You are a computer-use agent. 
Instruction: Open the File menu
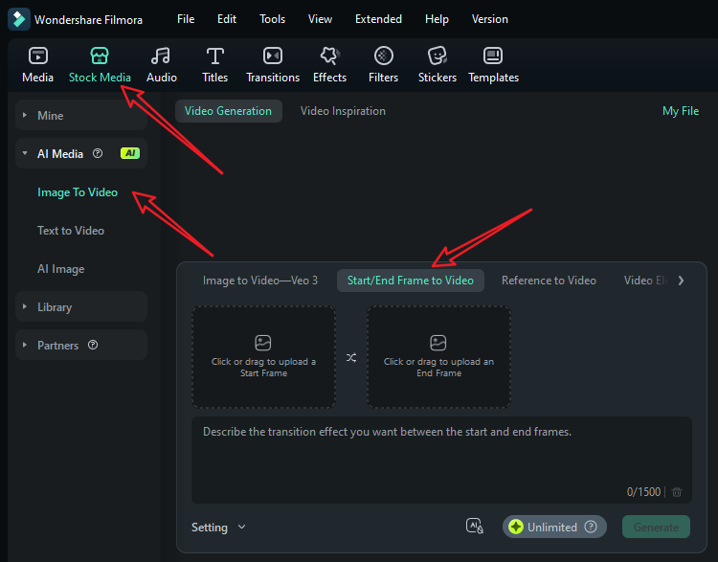[186, 19]
